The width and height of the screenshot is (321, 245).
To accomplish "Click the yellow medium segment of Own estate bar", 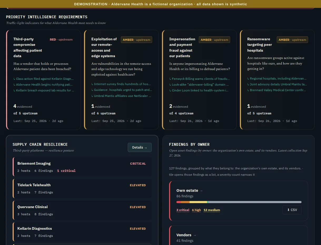I will click(x=198, y=202).
